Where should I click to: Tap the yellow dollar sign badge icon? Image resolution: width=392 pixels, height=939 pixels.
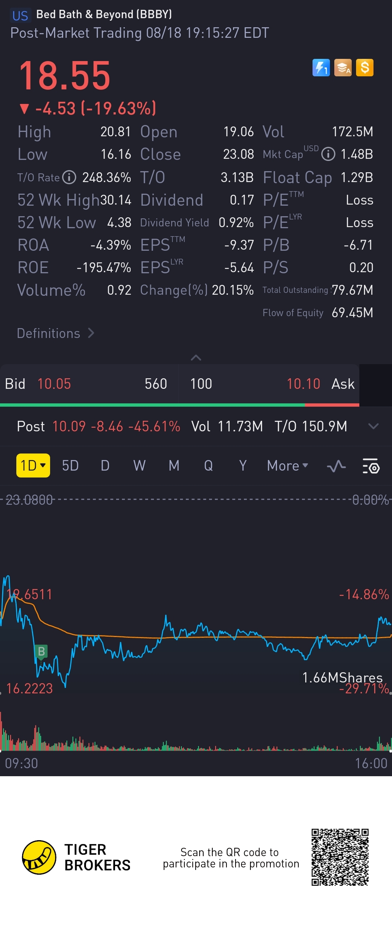pyautogui.click(x=365, y=68)
